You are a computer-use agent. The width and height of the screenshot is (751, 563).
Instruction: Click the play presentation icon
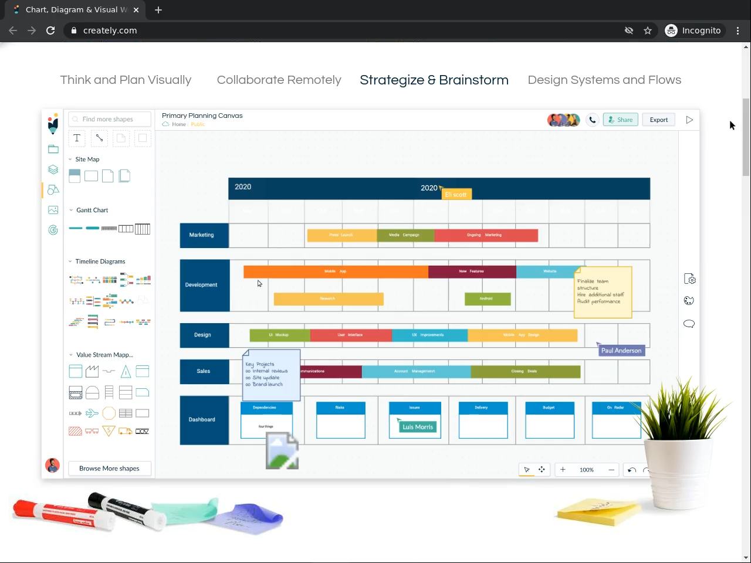click(689, 120)
